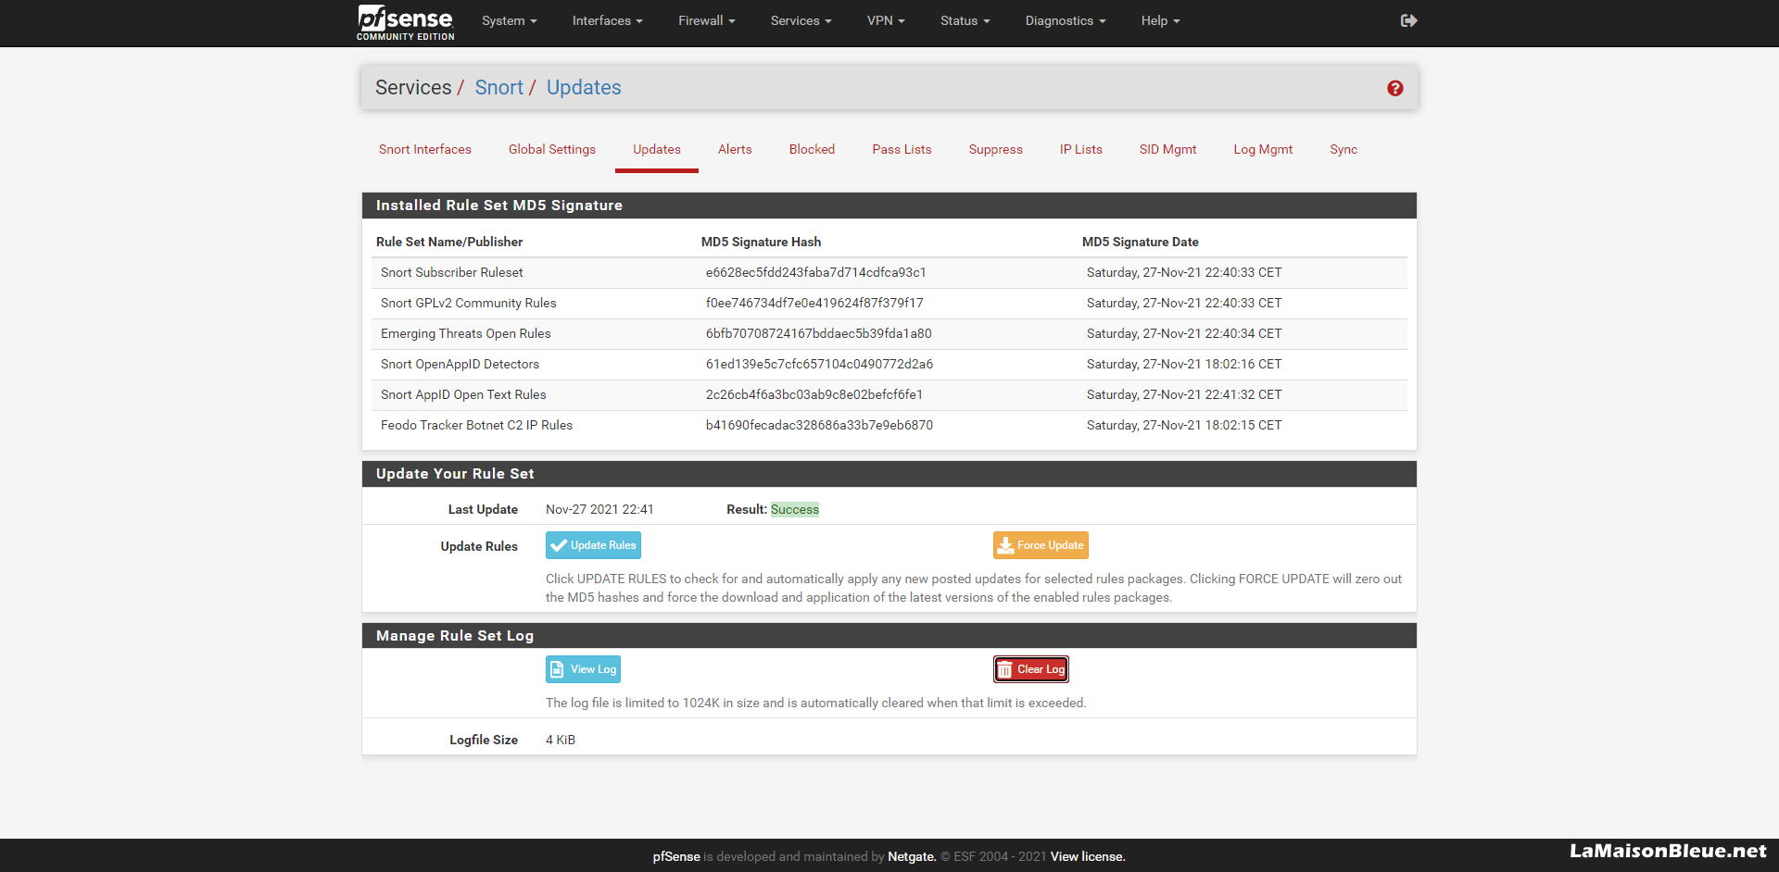Open the SID Mgmt tab
The image size is (1779, 872).
1167,149
